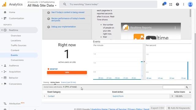Open 'See if today's content is being viewed'
The image size is (196, 110).
coord(68,12)
